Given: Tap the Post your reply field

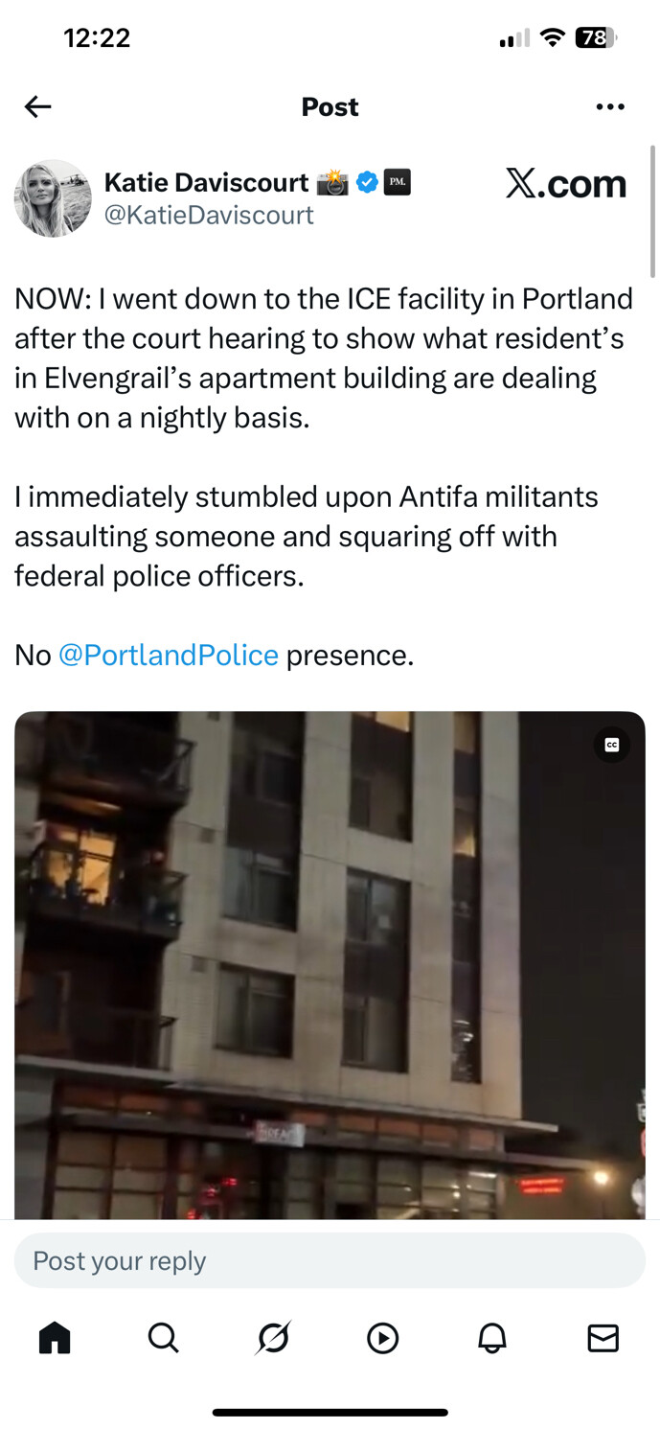Looking at the screenshot, I should point(330,1260).
